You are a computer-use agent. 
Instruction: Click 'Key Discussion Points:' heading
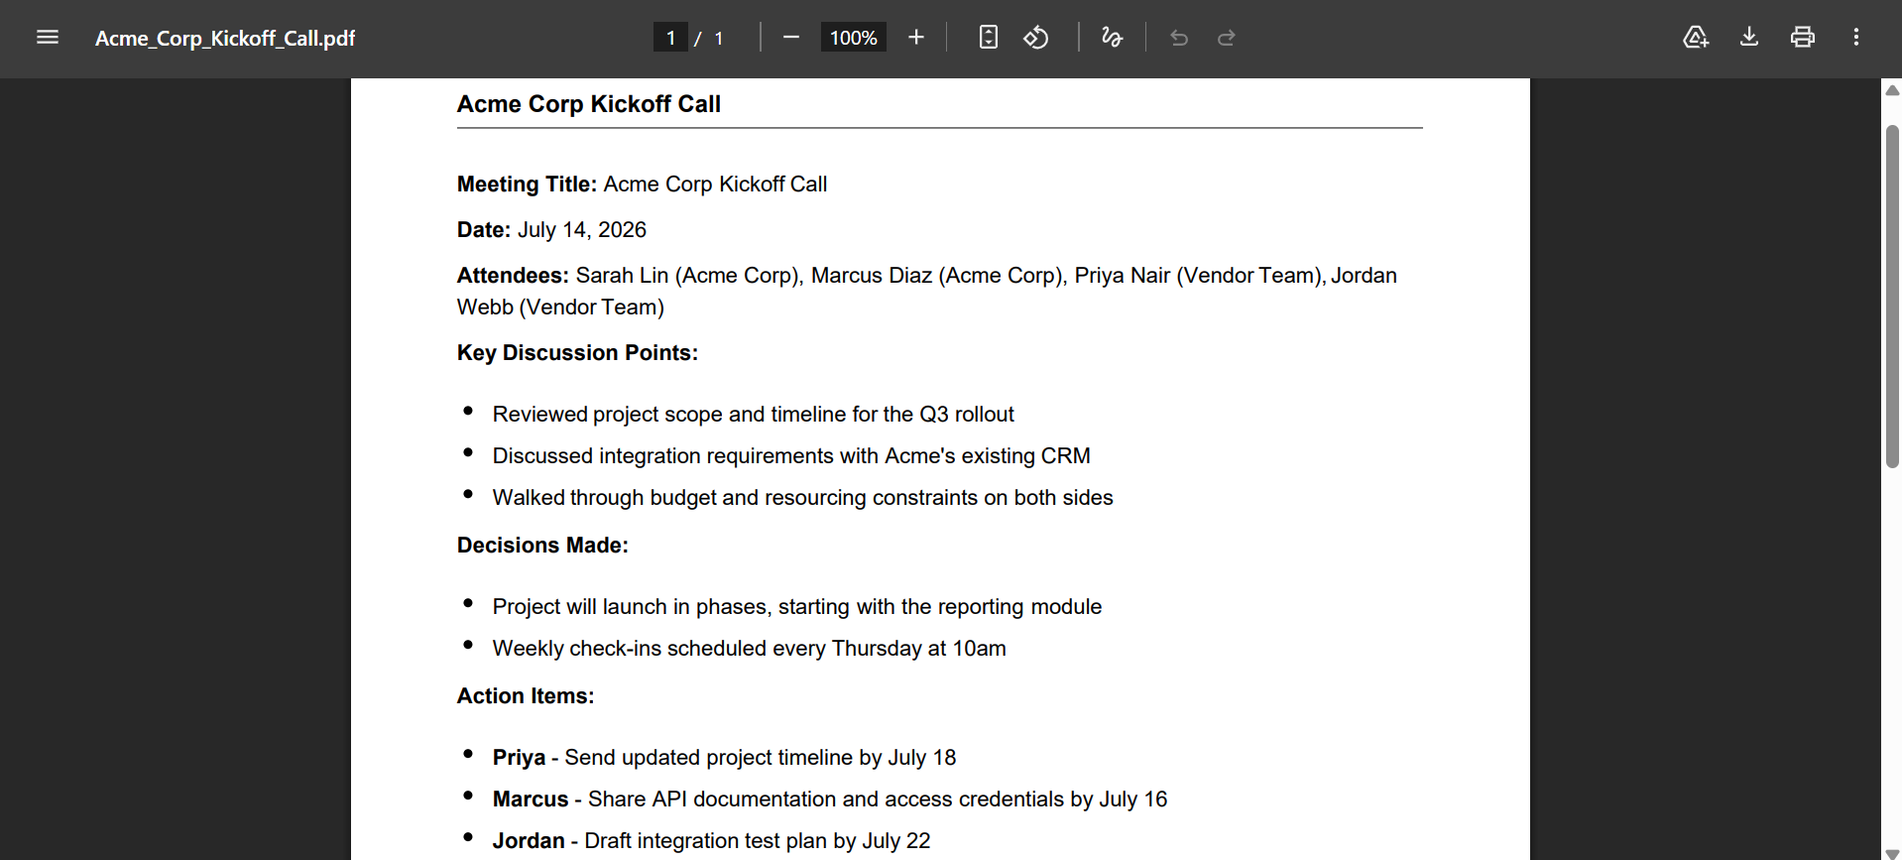point(577,353)
